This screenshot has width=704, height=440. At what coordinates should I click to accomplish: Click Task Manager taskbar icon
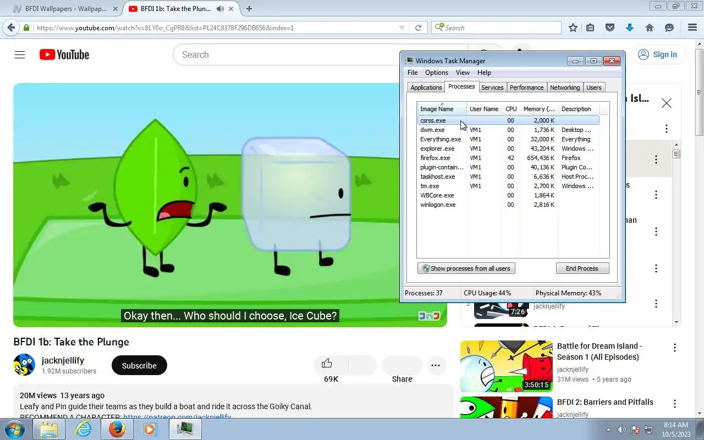coord(185,429)
